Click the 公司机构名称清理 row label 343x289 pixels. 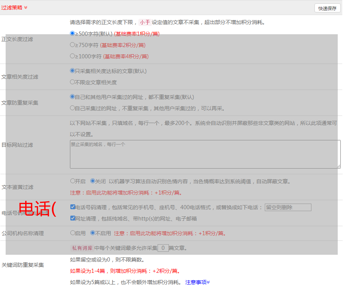pyautogui.click(x=23, y=233)
